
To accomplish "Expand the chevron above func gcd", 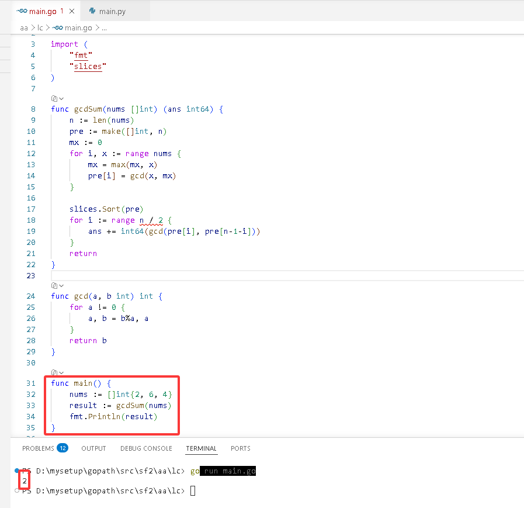I will (61, 286).
